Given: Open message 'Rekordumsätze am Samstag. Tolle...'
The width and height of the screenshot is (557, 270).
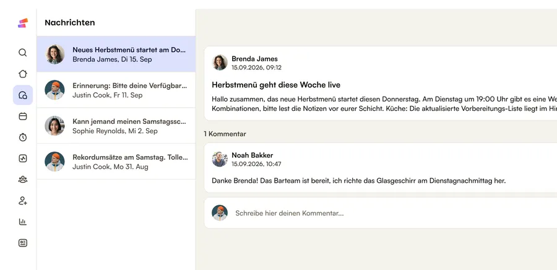Looking at the screenshot, I should point(116,162).
